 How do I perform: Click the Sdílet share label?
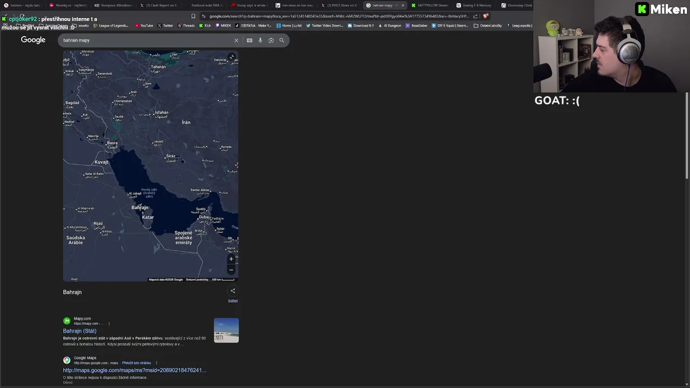pos(233,301)
